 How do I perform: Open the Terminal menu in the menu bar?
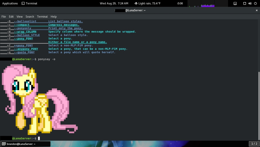42,17
